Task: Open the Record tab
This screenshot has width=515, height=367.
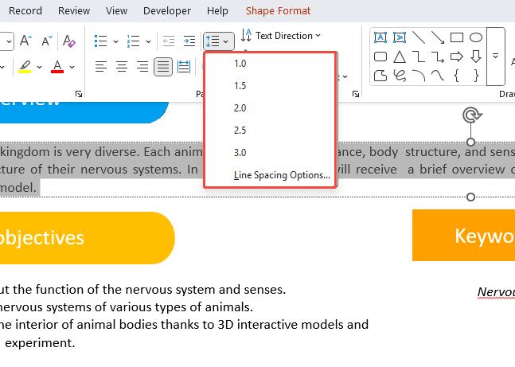Action: point(25,11)
